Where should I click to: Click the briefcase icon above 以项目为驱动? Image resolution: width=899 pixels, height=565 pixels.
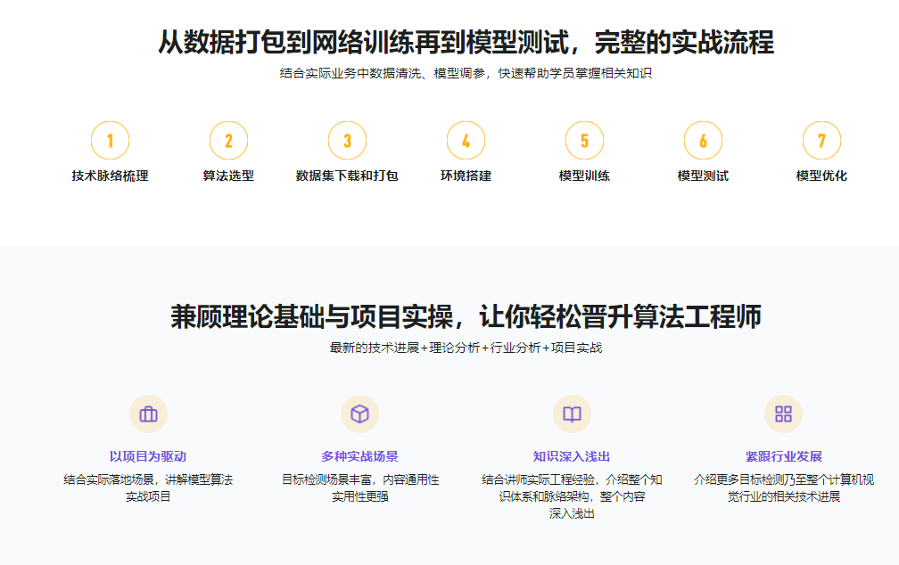coord(148,414)
